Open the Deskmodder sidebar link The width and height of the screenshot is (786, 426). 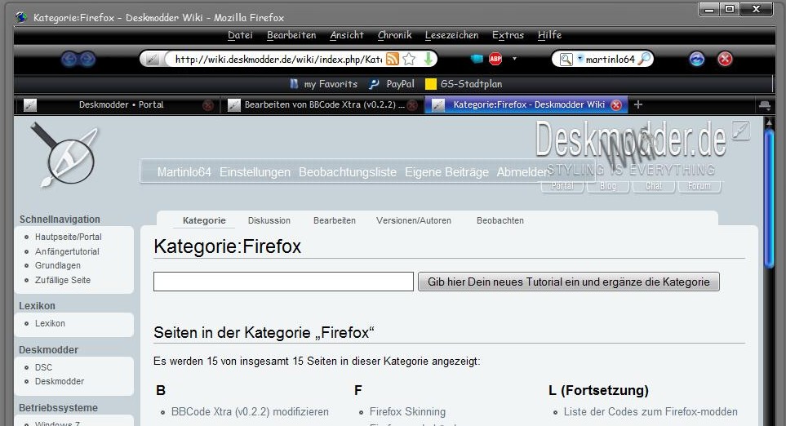coord(60,381)
